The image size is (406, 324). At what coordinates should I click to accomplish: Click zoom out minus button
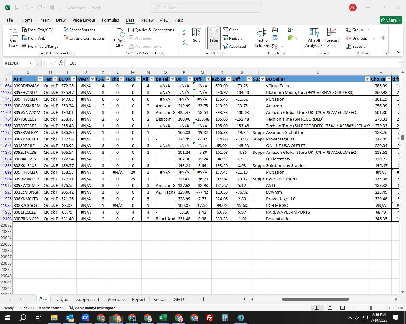point(352,308)
